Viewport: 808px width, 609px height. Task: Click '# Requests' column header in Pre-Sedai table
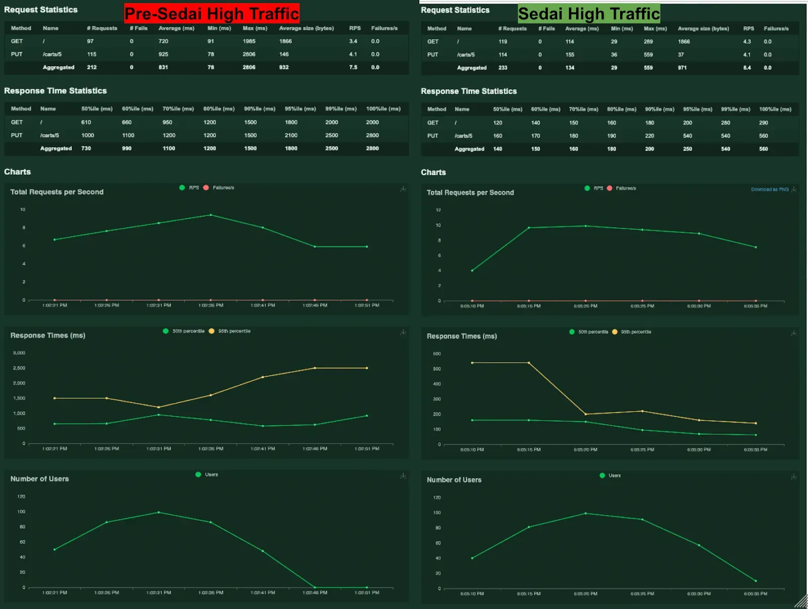[x=102, y=28]
